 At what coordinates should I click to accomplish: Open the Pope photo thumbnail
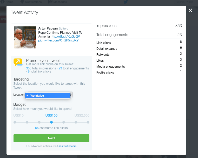point(25,37)
